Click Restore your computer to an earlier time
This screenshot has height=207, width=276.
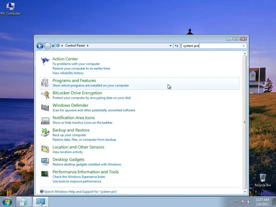(81, 68)
